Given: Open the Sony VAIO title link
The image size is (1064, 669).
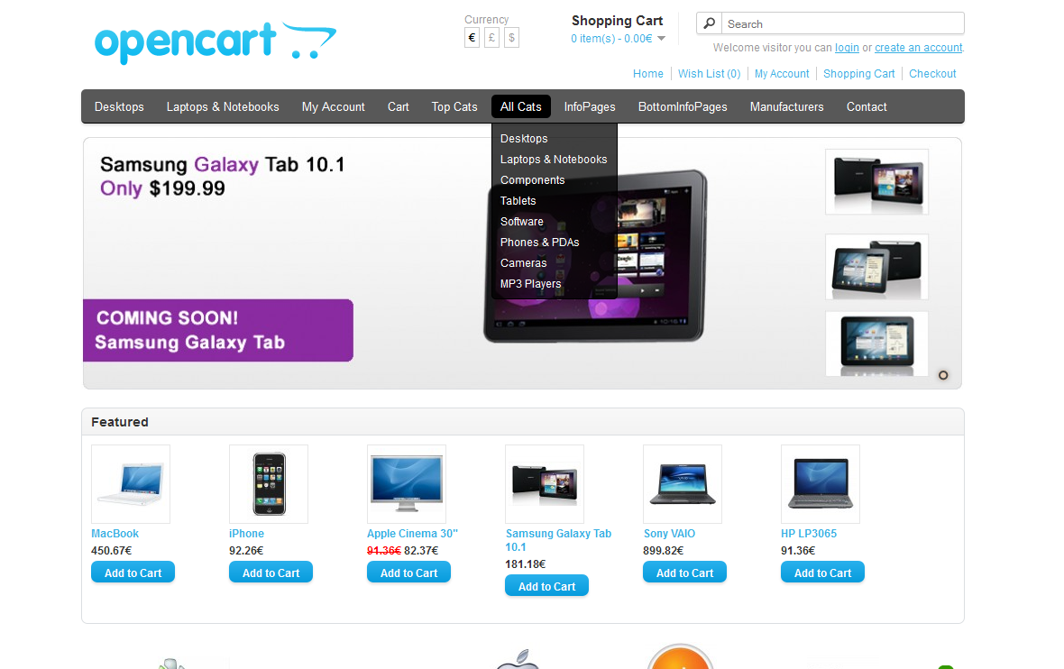Looking at the screenshot, I should (669, 533).
